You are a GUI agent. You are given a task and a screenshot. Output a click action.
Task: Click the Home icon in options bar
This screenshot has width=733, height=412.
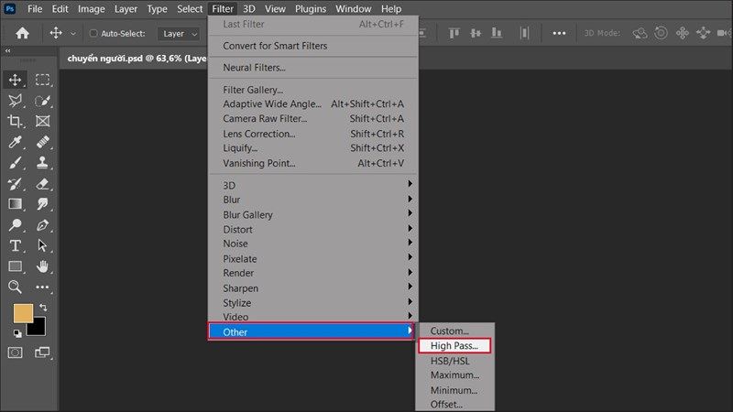click(x=22, y=33)
